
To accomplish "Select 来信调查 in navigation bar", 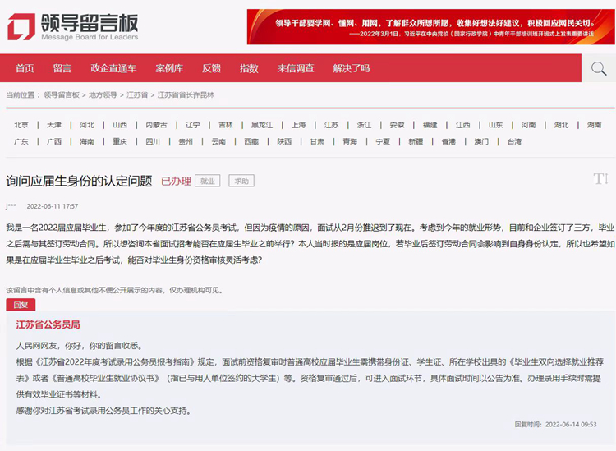I will (x=296, y=68).
